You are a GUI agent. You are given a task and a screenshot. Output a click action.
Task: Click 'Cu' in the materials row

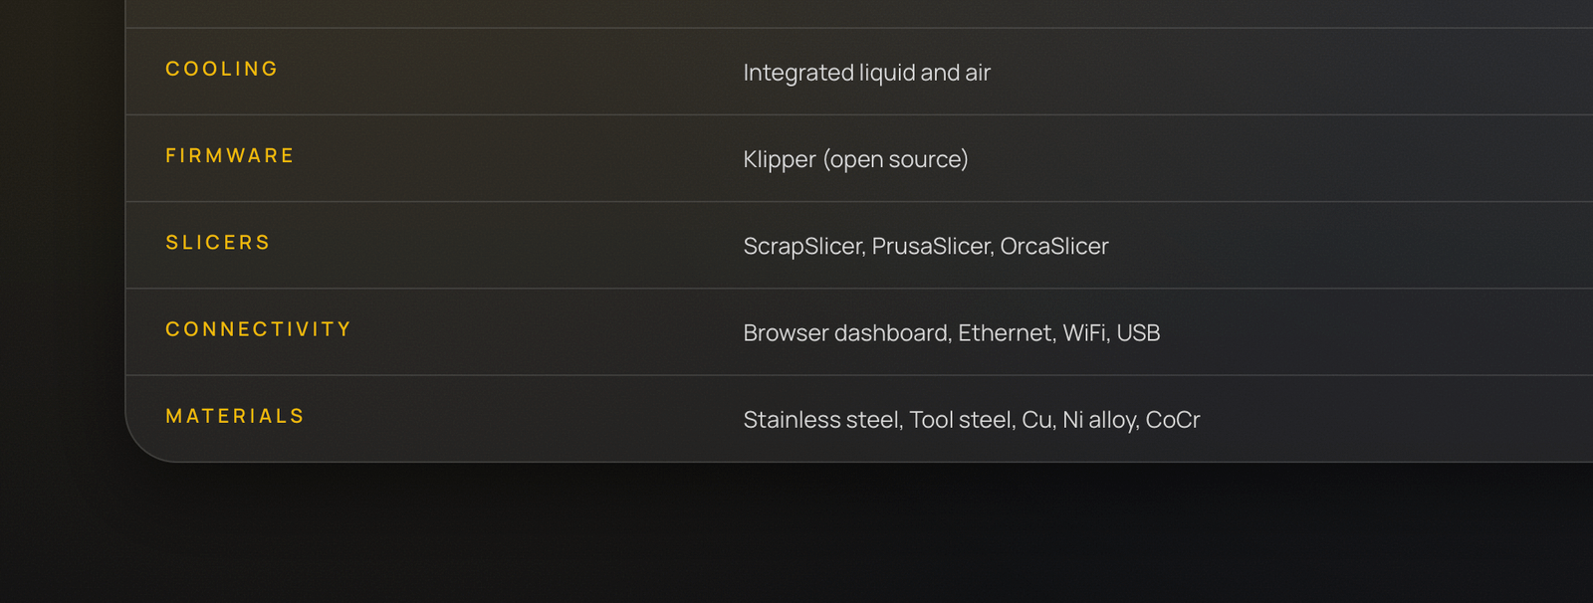click(1036, 420)
